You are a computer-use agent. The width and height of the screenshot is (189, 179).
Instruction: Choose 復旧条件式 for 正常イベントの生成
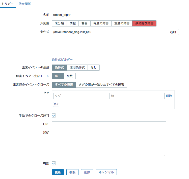tap(77, 68)
